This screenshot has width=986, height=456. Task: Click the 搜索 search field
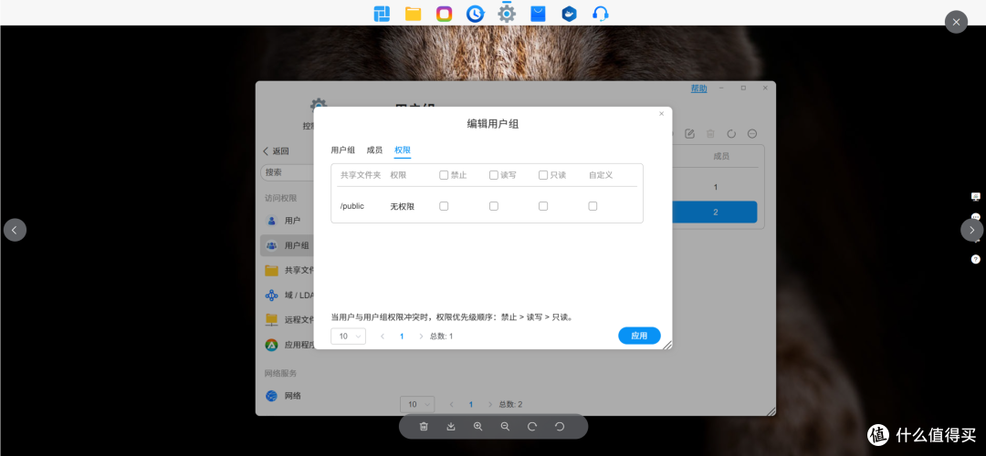[288, 172]
